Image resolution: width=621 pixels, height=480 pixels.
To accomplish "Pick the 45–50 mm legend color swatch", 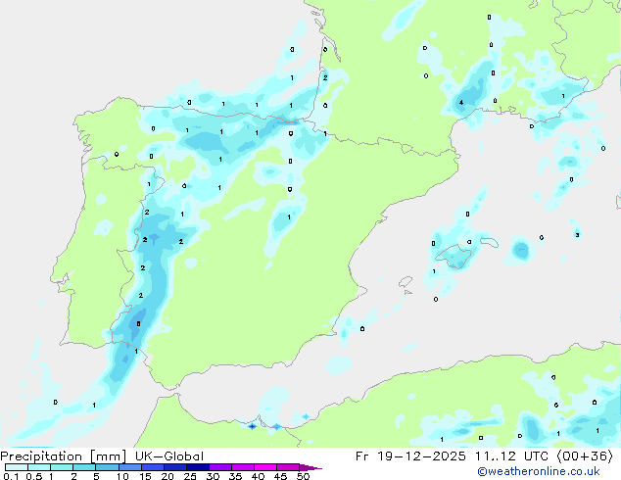I will pyautogui.click(x=288, y=467).
